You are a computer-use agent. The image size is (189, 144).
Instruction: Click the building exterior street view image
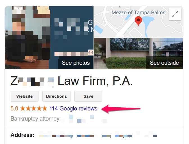click(138, 54)
